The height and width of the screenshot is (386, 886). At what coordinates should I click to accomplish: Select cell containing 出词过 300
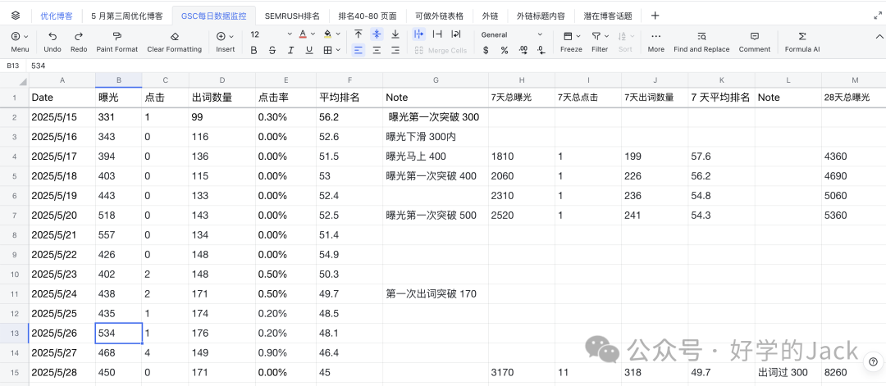point(788,372)
